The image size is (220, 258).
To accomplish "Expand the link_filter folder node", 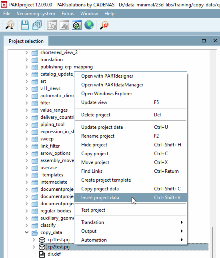I will tap(27, 146).
